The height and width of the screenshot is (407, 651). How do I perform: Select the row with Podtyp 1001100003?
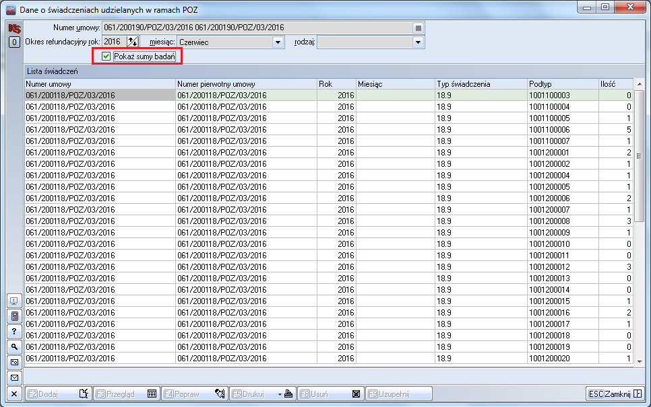click(329, 96)
